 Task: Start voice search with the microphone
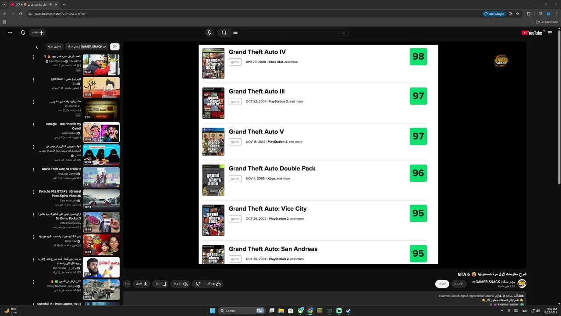(x=209, y=32)
